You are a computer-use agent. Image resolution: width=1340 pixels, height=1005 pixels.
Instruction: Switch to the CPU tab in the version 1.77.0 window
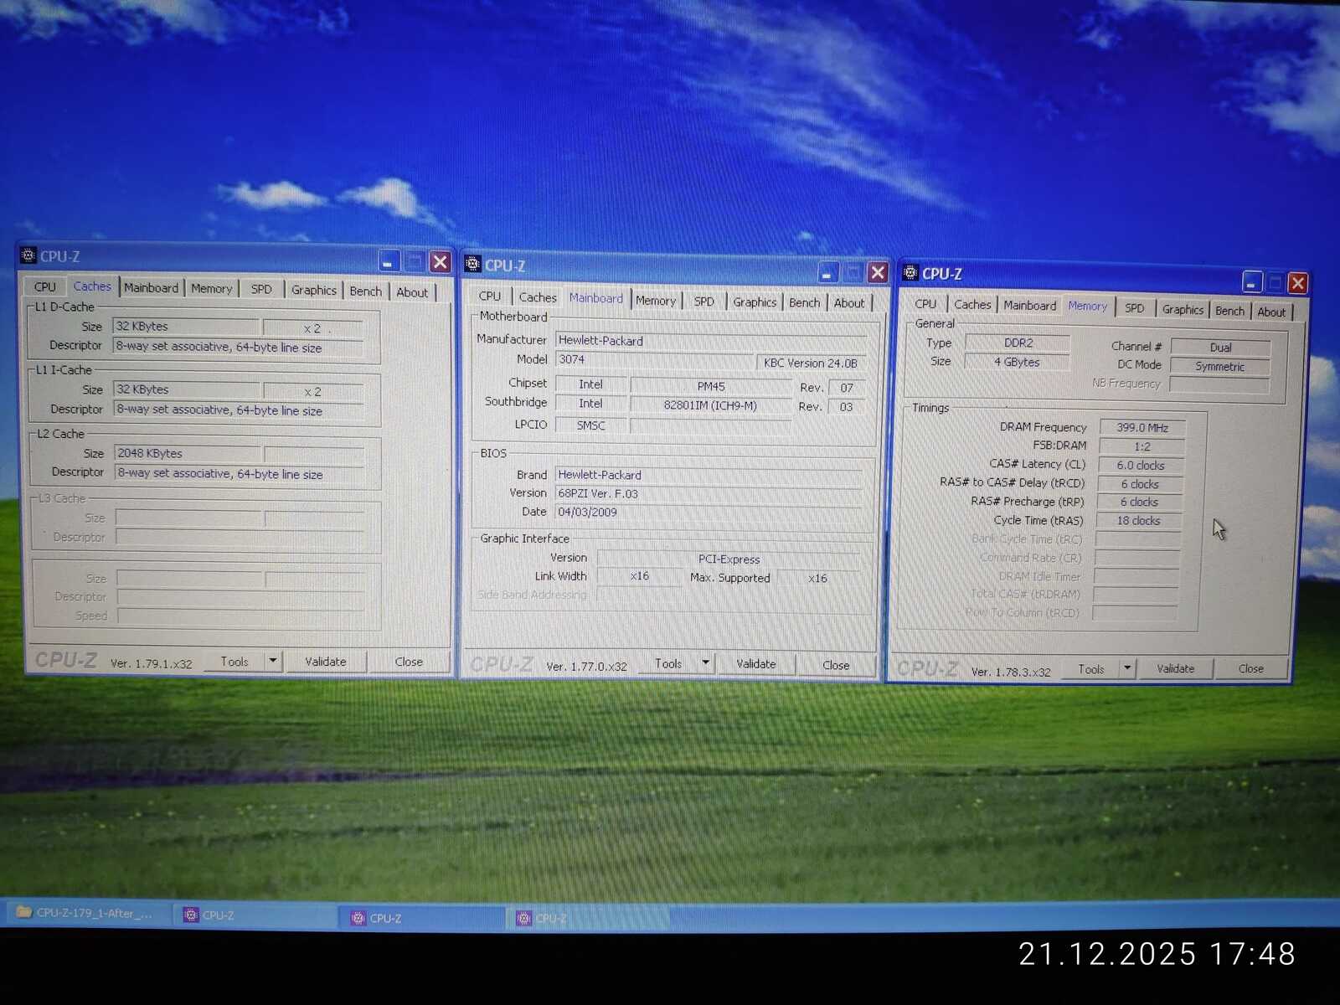point(490,296)
